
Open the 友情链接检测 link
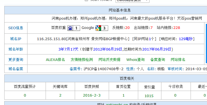[x=82, y=60]
